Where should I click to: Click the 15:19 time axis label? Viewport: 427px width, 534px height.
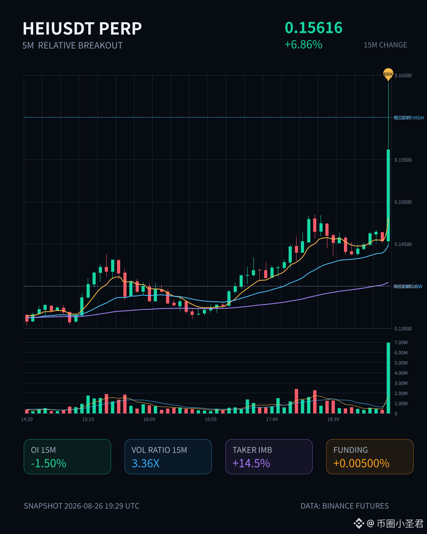click(88, 419)
